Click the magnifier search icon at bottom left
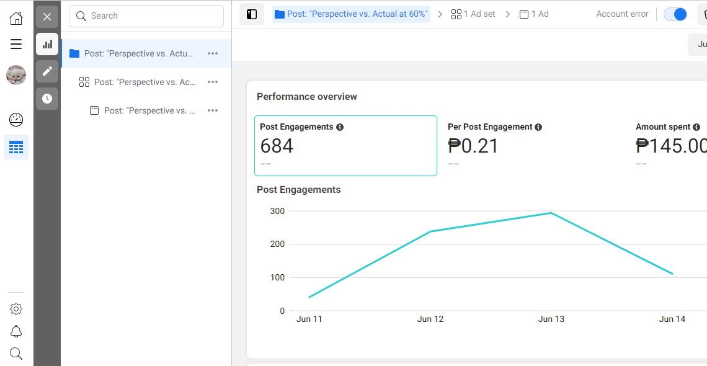Image resolution: width=707 pixels, height=366 pixels. [x=16, y=354]
